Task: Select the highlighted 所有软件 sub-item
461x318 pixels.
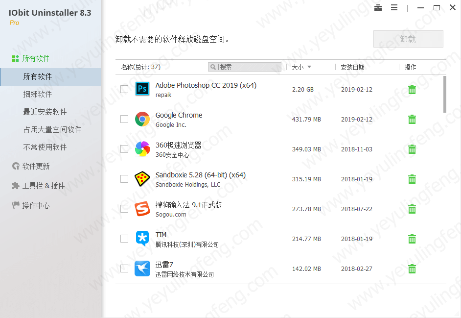Action: 50,77
